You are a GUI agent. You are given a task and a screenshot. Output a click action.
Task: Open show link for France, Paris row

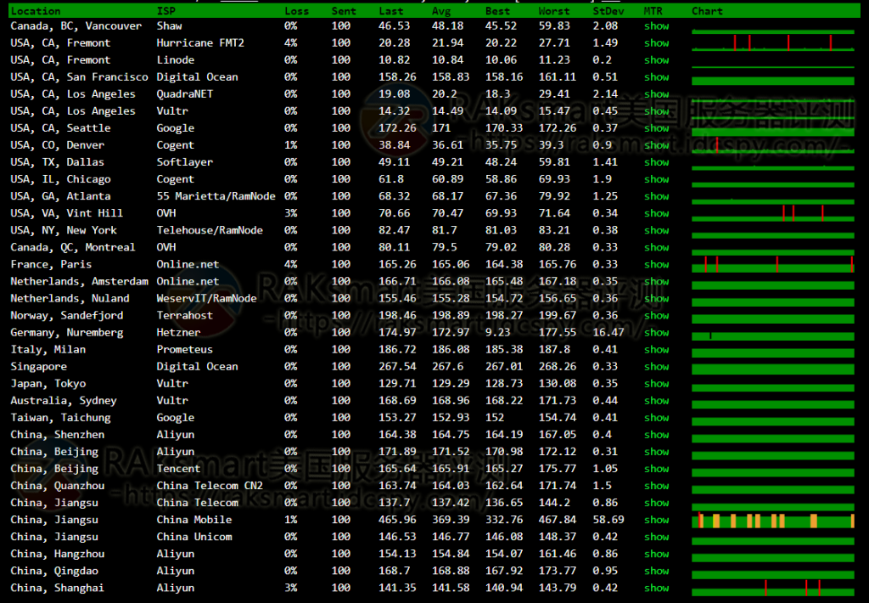click(x=656, y=264)
